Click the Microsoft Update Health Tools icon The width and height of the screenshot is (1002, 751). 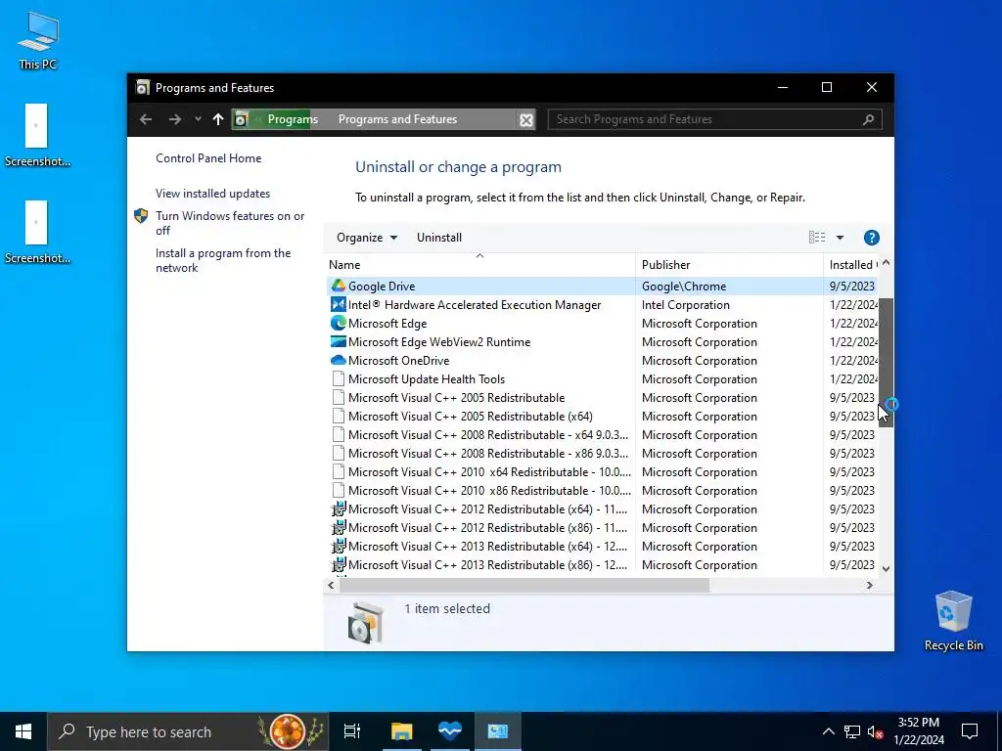(x=338, y=378)
